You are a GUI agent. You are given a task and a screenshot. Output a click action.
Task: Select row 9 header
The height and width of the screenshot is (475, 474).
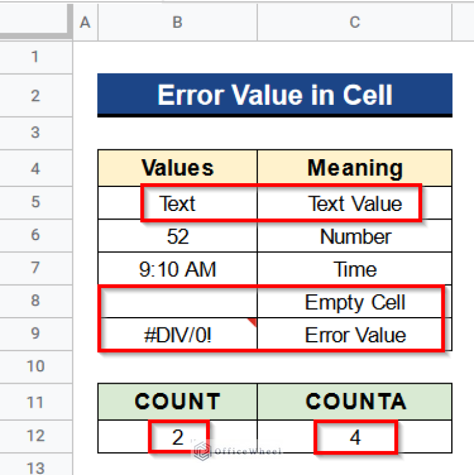point(36,334)
